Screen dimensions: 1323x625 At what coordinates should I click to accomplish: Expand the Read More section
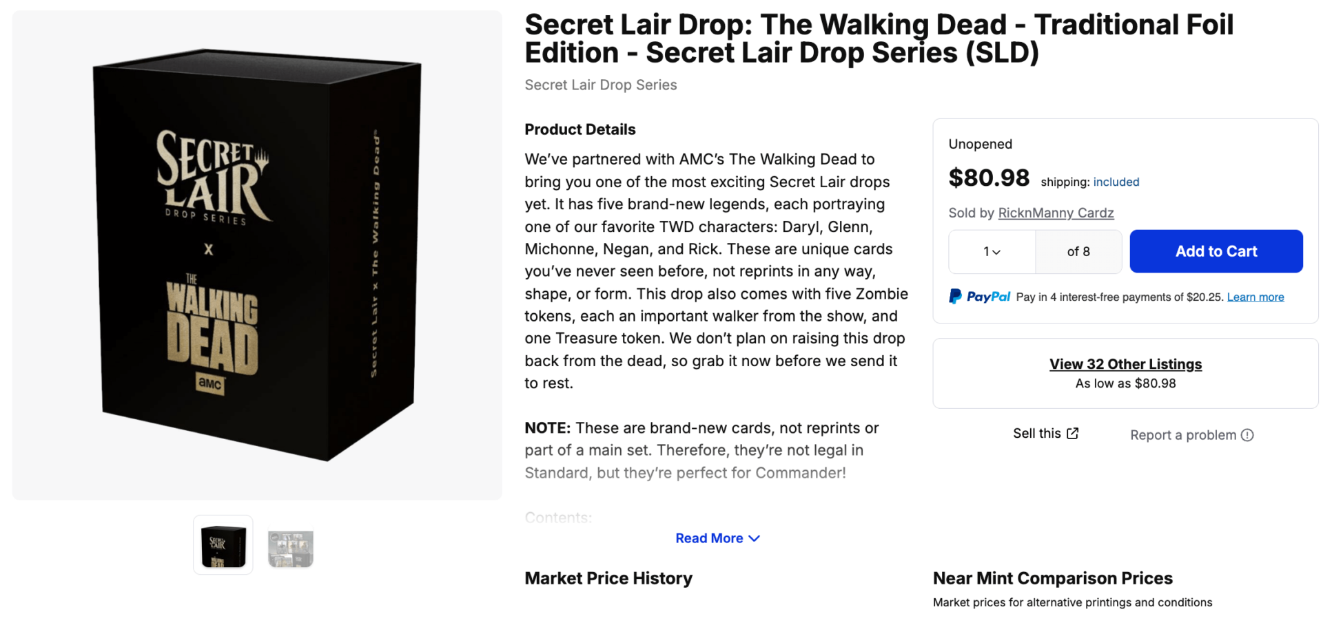[x=710, y=538]
